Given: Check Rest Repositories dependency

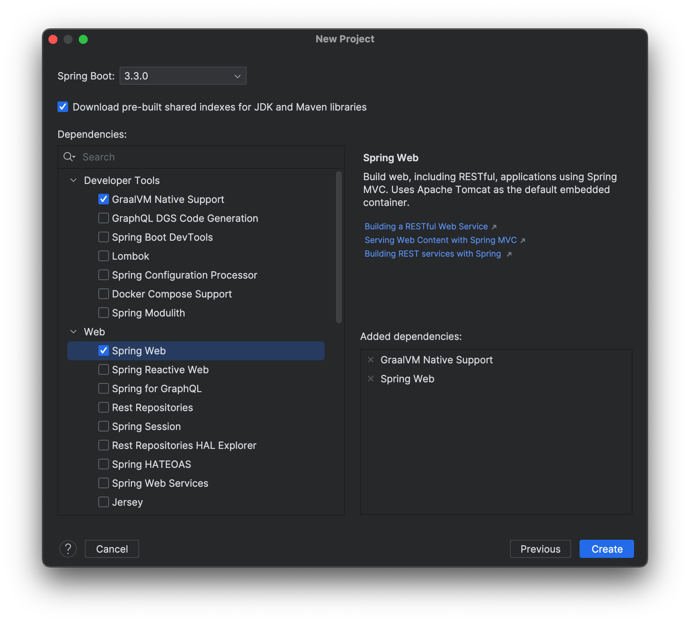Looking at the screenshot, I should click(x=104, y=407).
